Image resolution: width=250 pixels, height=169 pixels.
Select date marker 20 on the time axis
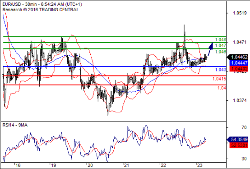coord(90,165)
